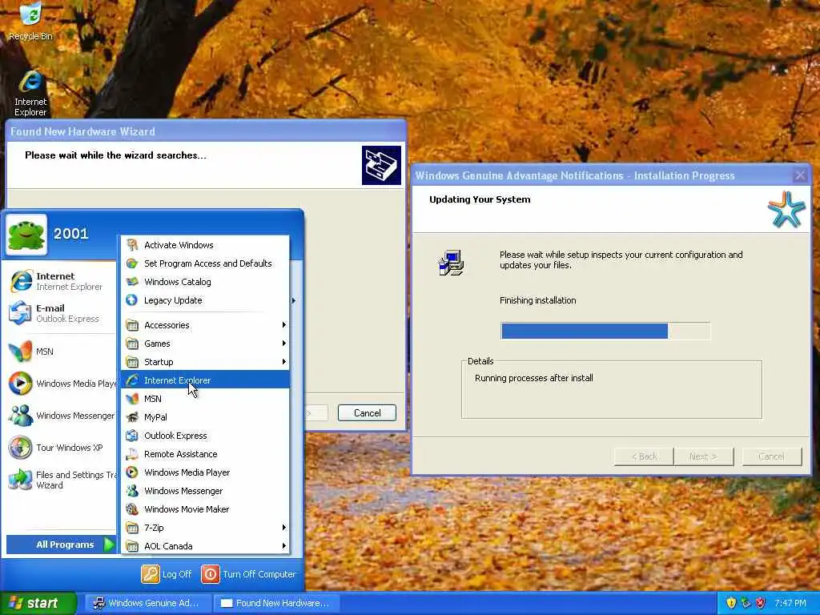820x615 pixels.
Task: Click Cancel in Windows Genuine Advantage dialog
Action: tap(772, 456)
